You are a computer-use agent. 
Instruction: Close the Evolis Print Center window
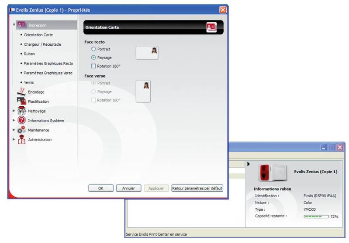[x=340, y=147]
